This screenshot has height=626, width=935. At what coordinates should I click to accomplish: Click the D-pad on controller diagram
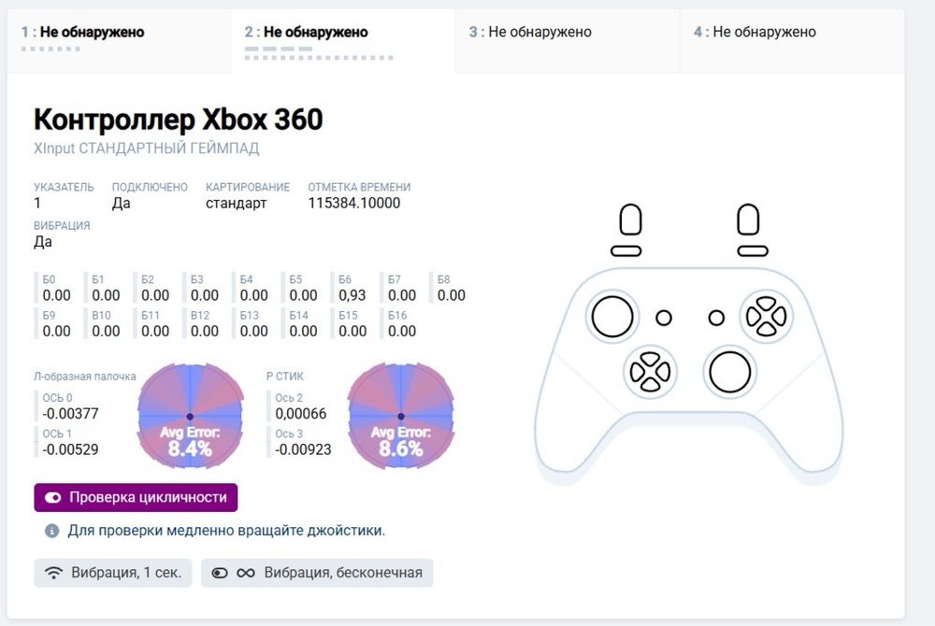650,372
